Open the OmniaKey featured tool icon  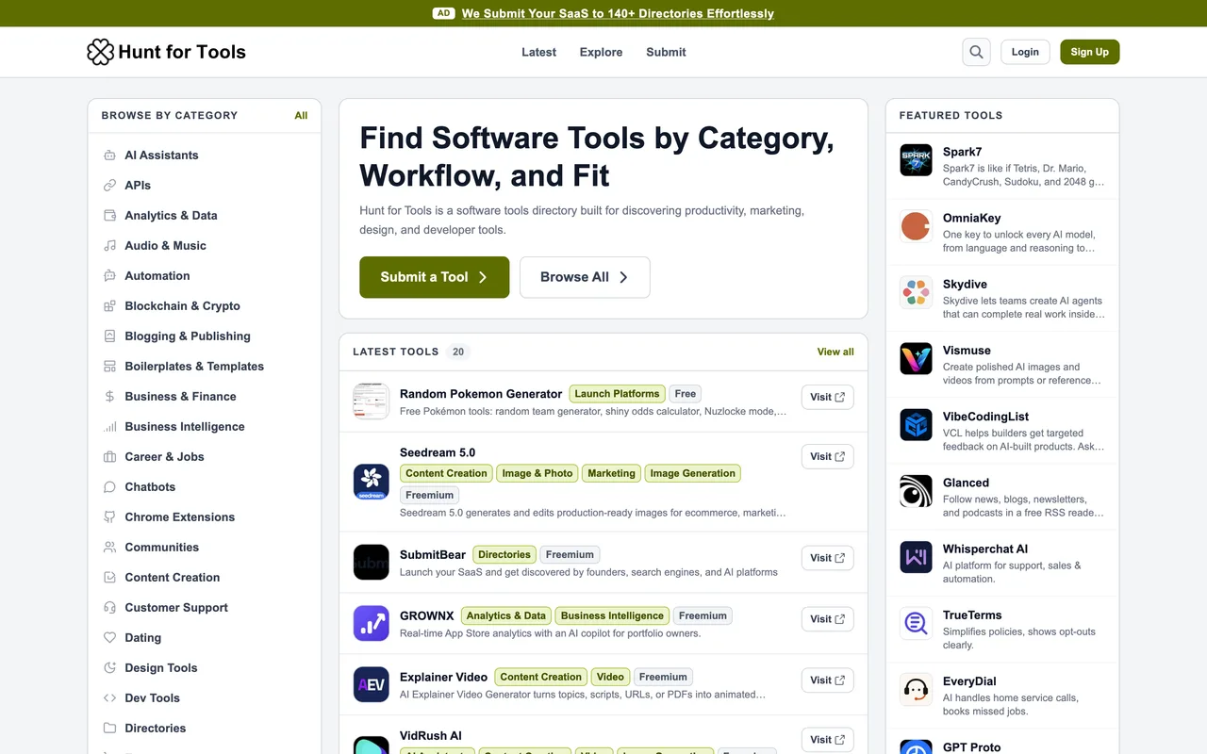916,226
